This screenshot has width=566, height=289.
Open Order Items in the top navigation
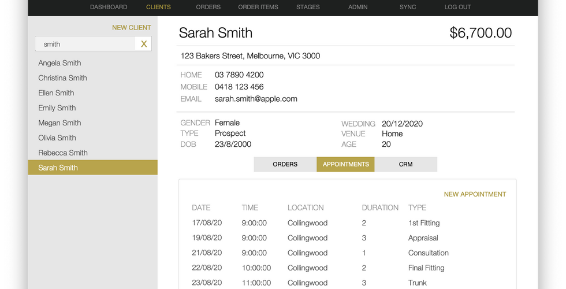point(258,7)
